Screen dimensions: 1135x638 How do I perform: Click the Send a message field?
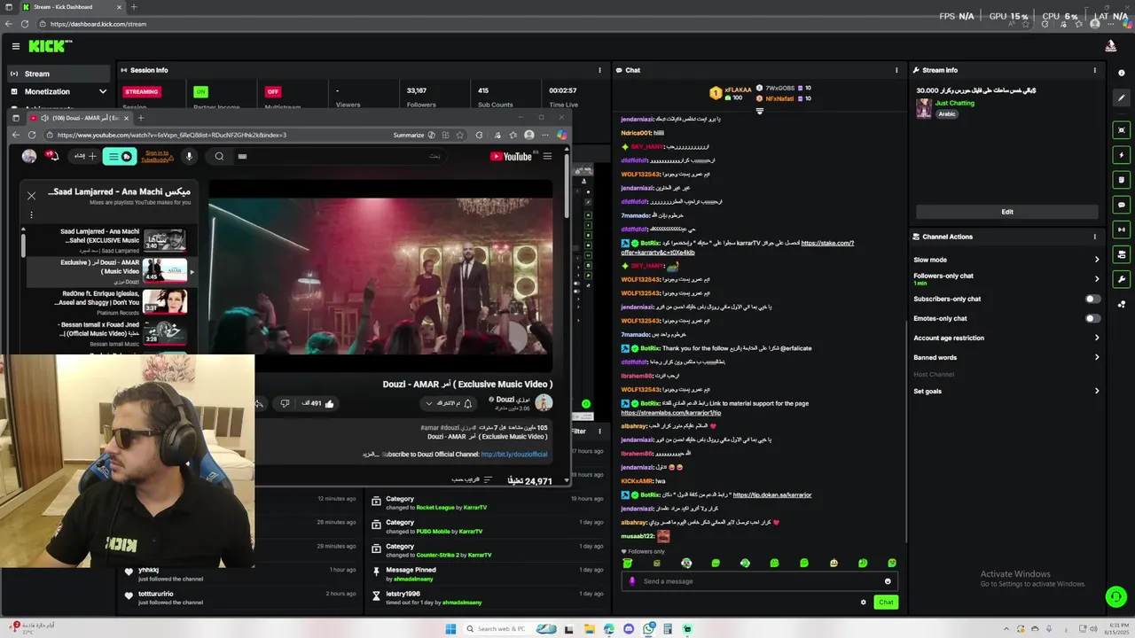761,581
